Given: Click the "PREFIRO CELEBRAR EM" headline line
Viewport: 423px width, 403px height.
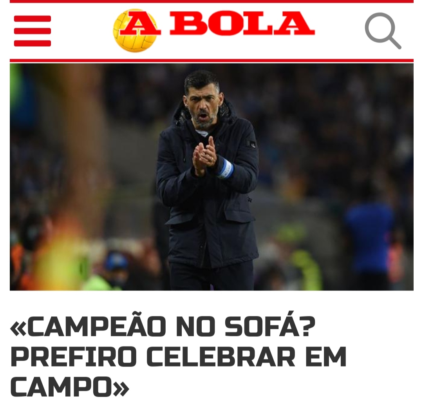Looking at the screenshot, I should tap(178, 356).
